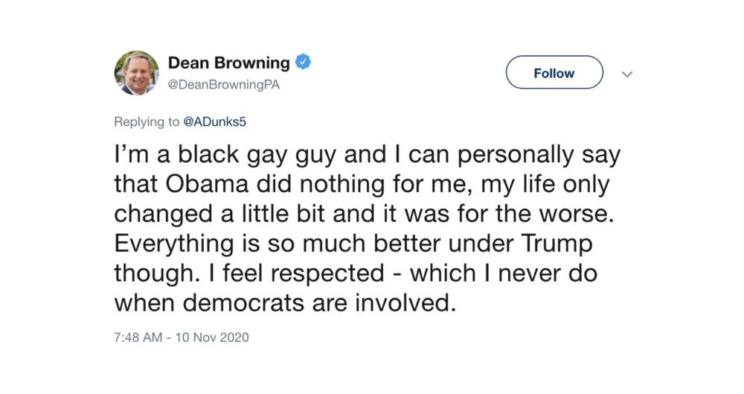
Task: Click the word "personally" in the tweet
Action: point(516,156)
